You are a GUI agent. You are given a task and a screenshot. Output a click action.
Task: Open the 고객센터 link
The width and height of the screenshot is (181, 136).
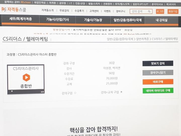[x=94, y=11]
